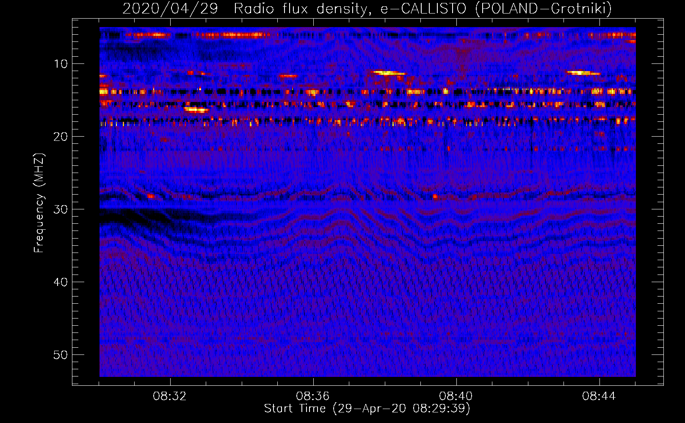Screen dimensions: 685x423
Task: Click the 50 MHz frequency tick label
Action: point(61,355)
